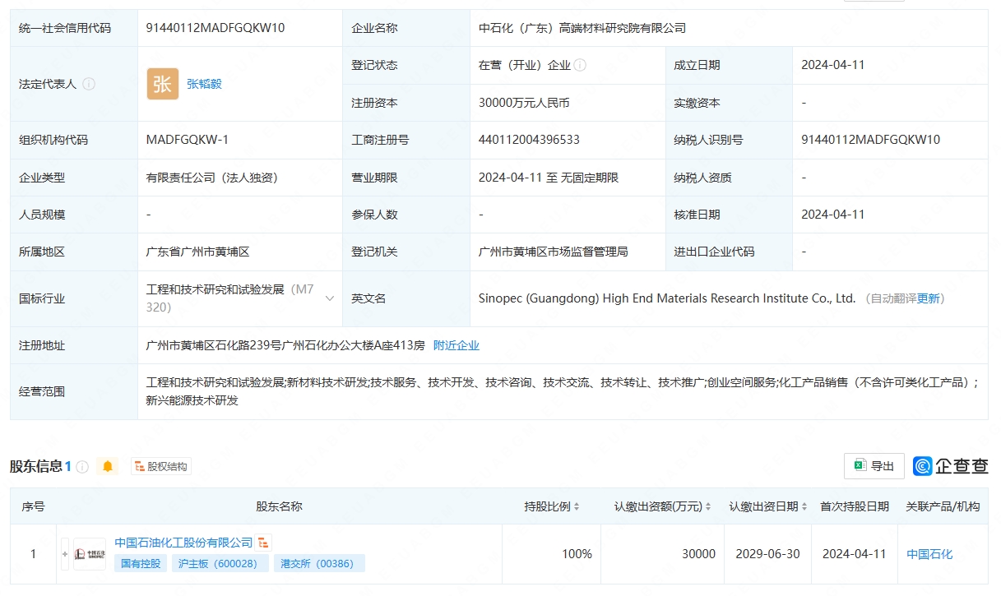1001x596 pixels.
Task: Click the info icon next to 在营（开业）企业
Action: (581, 65)
